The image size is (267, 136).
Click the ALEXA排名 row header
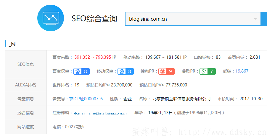point(26,85)
